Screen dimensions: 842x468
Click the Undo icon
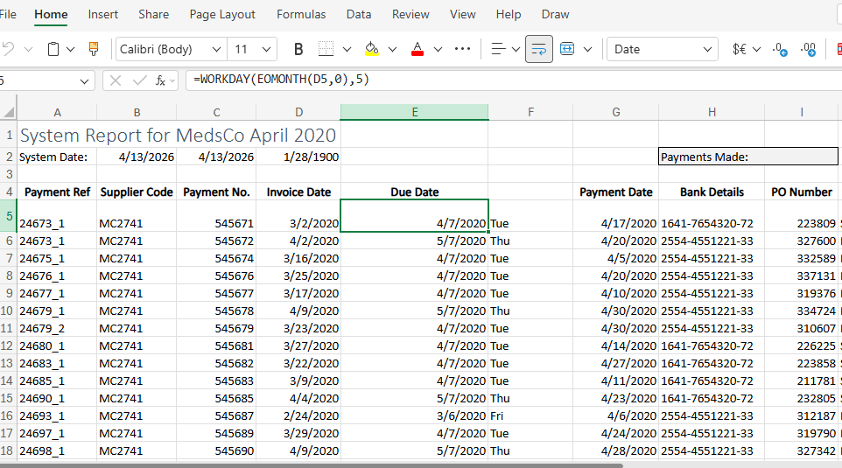[x=8, y=49]
